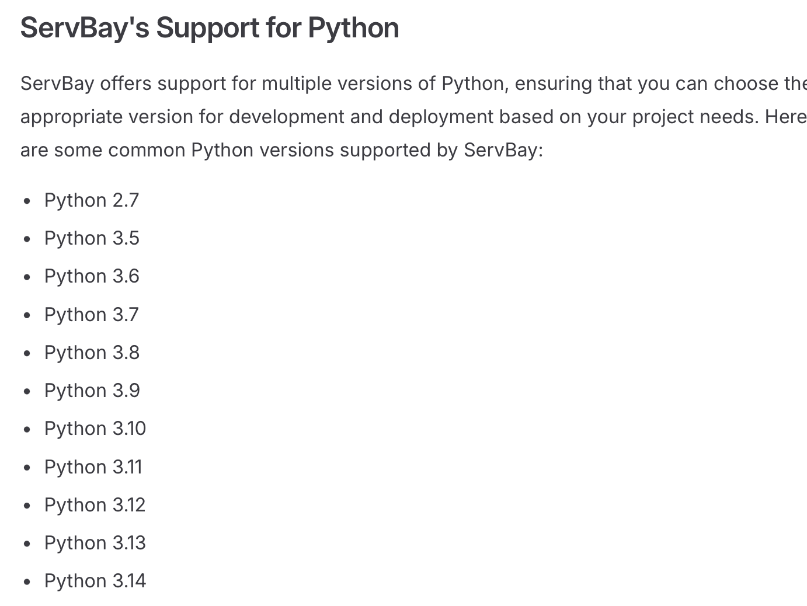The width and height of the screenshot is (807, 606).
Task: Click the Python 3.8 entry
Action: pos(92,353)
